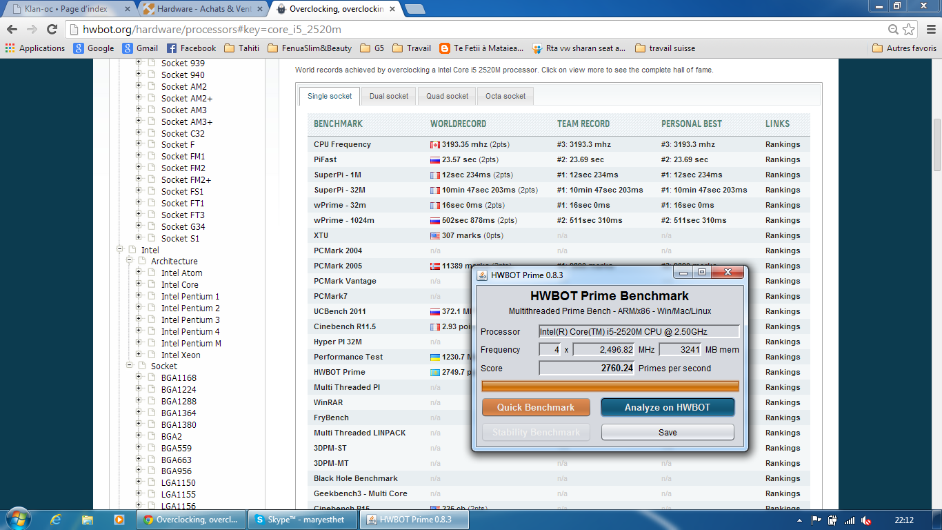Expand Socket 939 tree node
942x530 pixels.
coord(139,63)
